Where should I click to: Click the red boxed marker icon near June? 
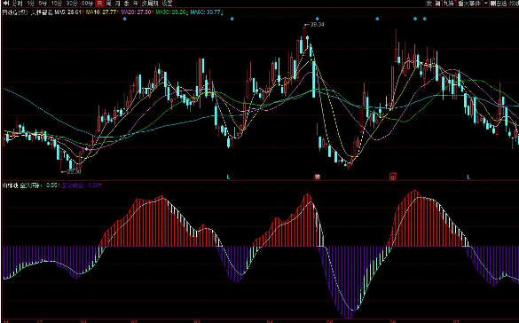pos(393,176)
